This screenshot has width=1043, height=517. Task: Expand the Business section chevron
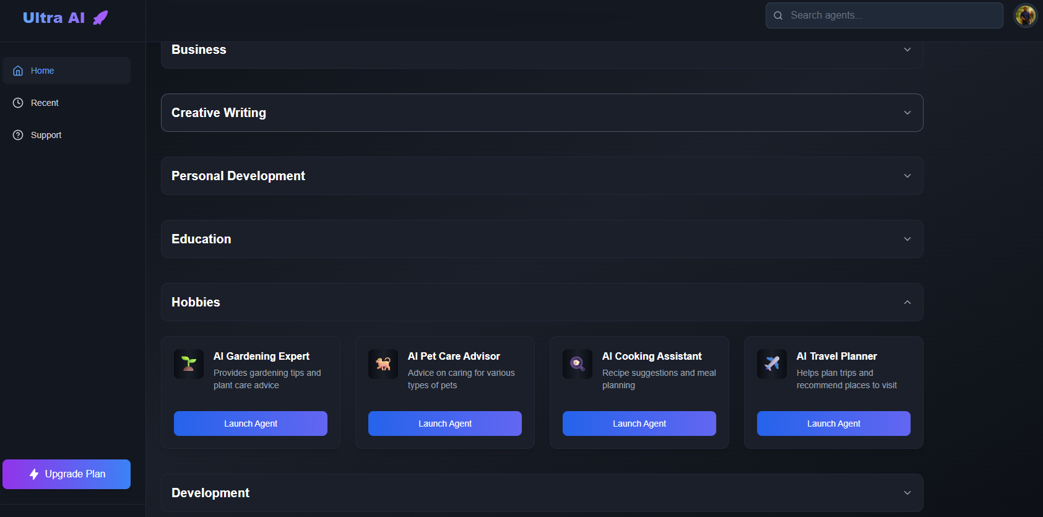[x=907, y=50]
